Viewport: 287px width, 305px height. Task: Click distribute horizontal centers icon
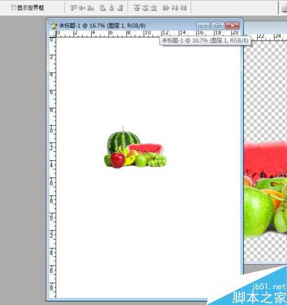[174, 8]
